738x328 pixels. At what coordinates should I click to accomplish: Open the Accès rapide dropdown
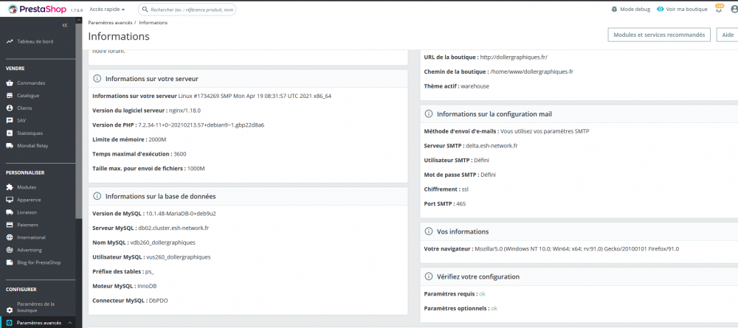point(107,10)
